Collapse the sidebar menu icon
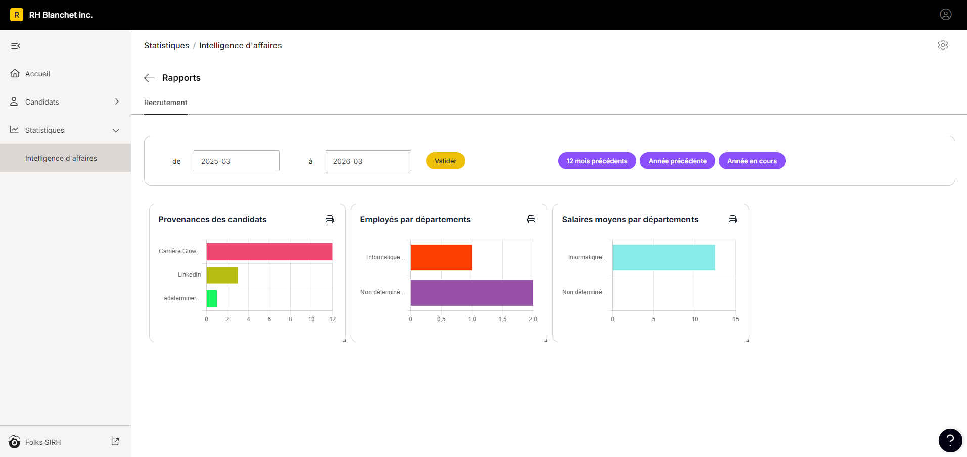967x457 pixels. (16, 46)
